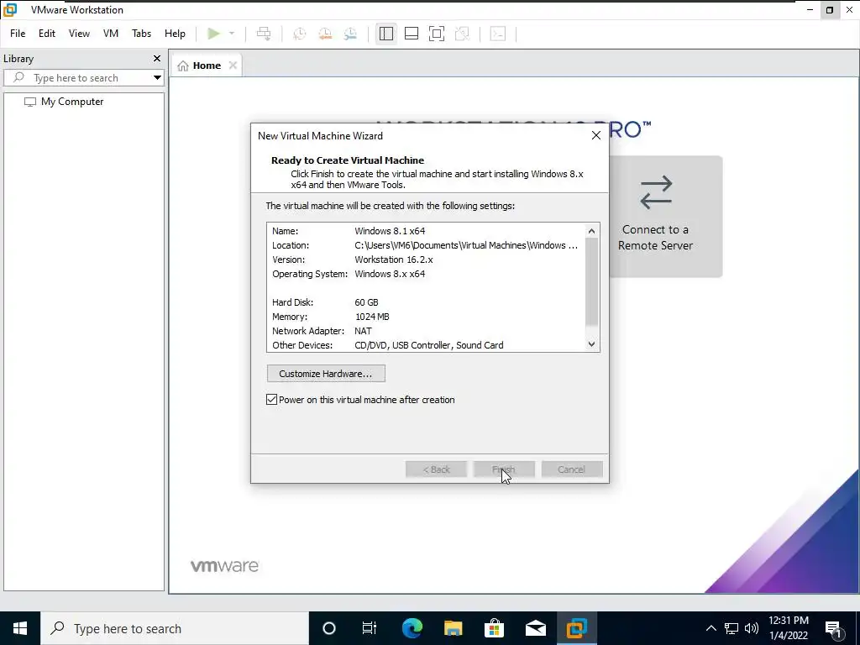Open the Tabs menu
The width and height of the screenshot is (860, 645).
(141, 34)
